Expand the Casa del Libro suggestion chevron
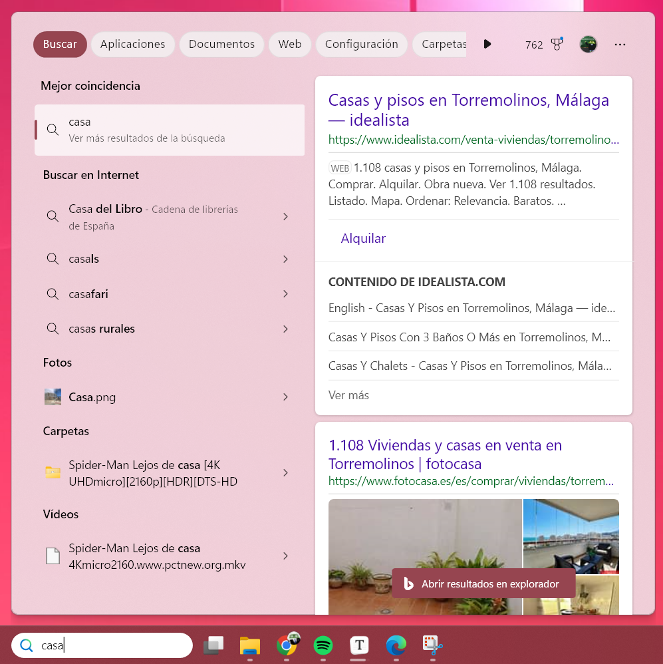This screenshot has width=663, height=664. [x=286, y=217]
